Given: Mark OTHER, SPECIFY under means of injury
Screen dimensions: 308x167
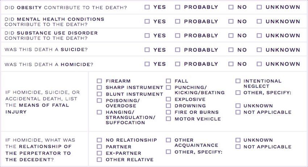Looking at the screenshot, I should click(x=238, y=92).
